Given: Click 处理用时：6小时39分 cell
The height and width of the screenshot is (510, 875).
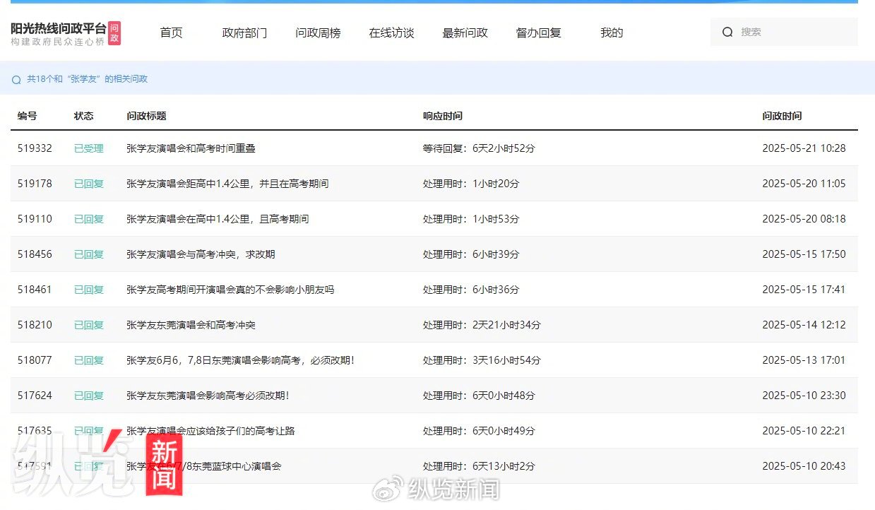Looking at the screenshot, I should 471,254.
